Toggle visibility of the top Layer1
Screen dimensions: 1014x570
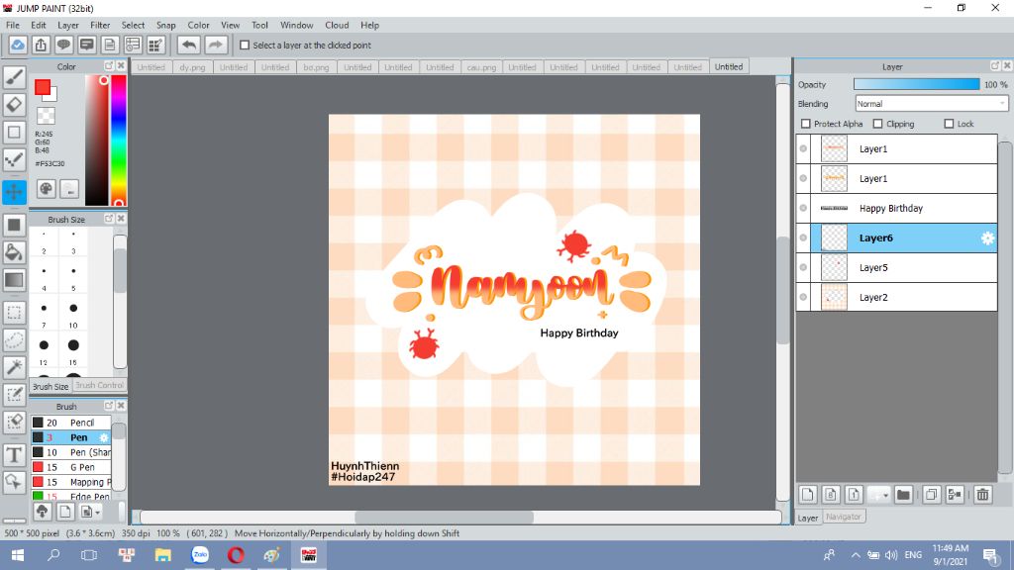(803, 148)
